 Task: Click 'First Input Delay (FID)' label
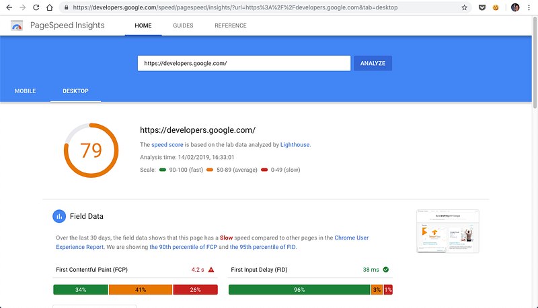(x=259, y=270)
